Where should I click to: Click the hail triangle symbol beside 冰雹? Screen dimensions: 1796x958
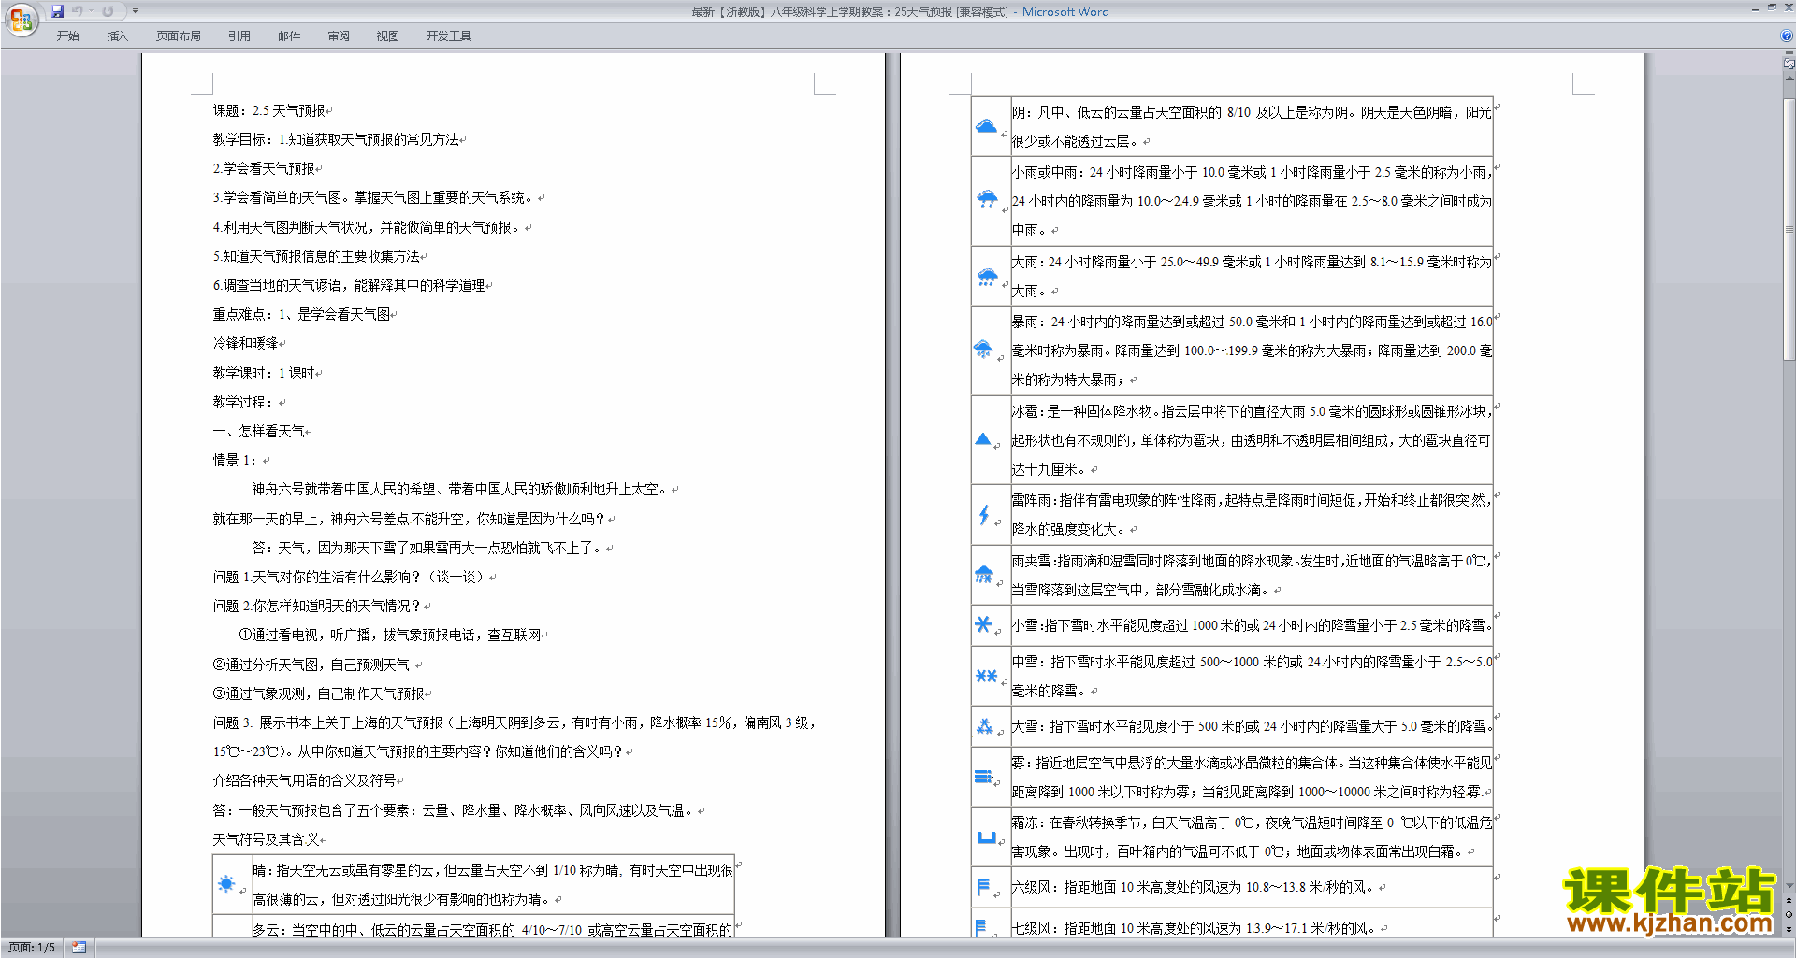point(982,439)
